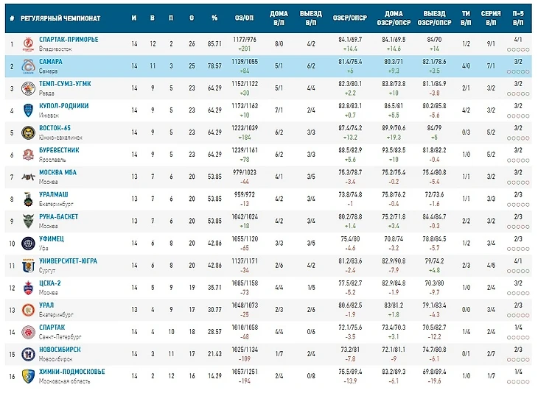Click the Новосибирск team logo
This screenshot has width=538, height=393.
[x=28, y=354]
